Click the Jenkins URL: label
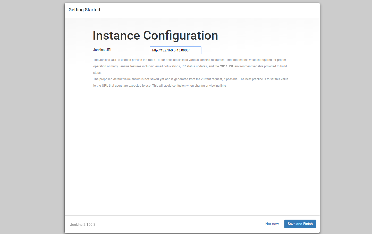Viewport: 372px width, 234px height. point(103,50)
